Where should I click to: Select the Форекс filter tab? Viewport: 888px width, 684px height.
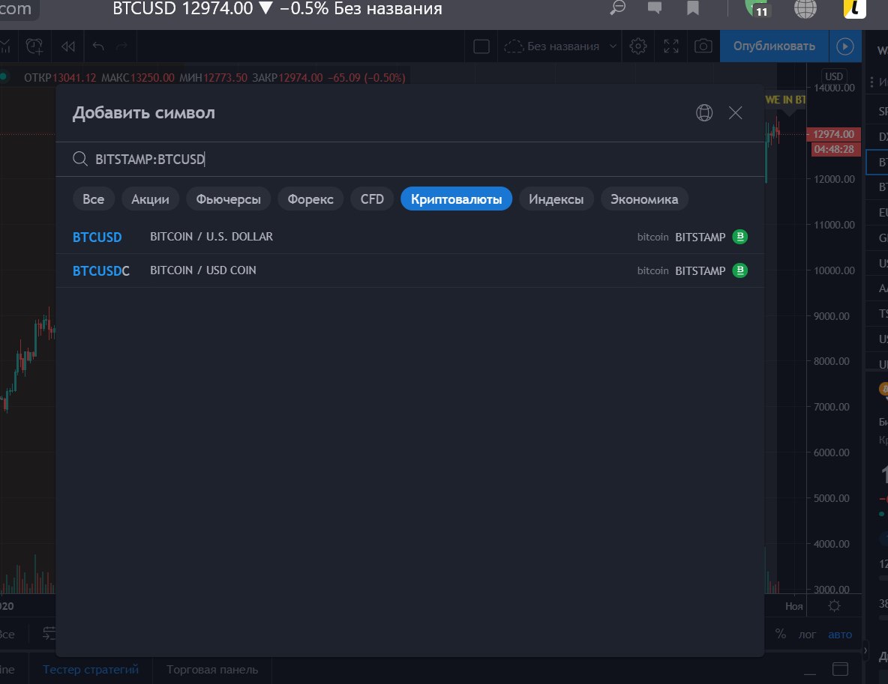tap(310, 199)
